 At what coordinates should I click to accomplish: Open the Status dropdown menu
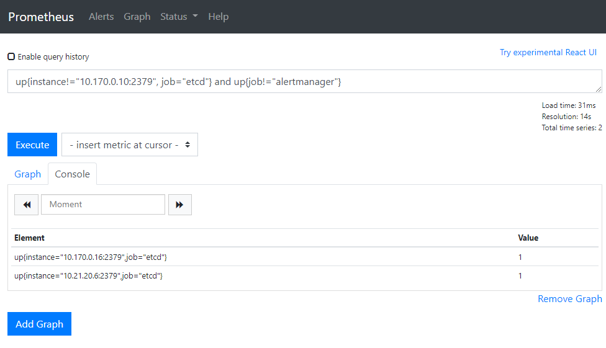click(179, 17)
